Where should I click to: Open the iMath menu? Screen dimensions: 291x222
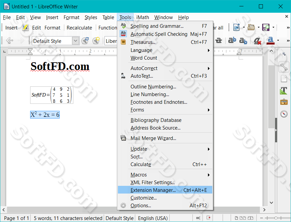143,17
